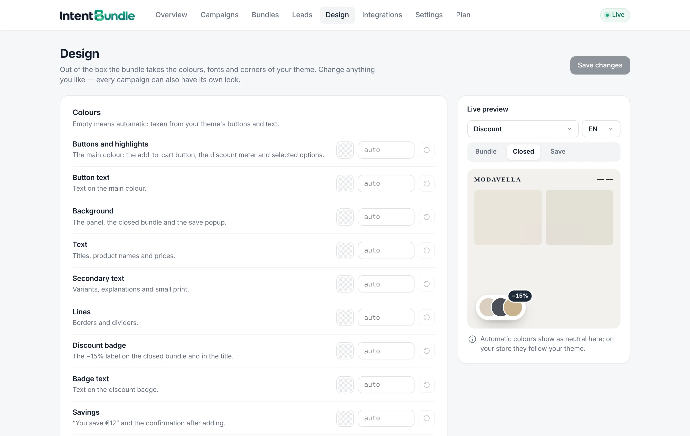The height and width of the screenshot is (436, 690).
Task: Reset the Discount badge colour
Action: (x=426, y=351)
